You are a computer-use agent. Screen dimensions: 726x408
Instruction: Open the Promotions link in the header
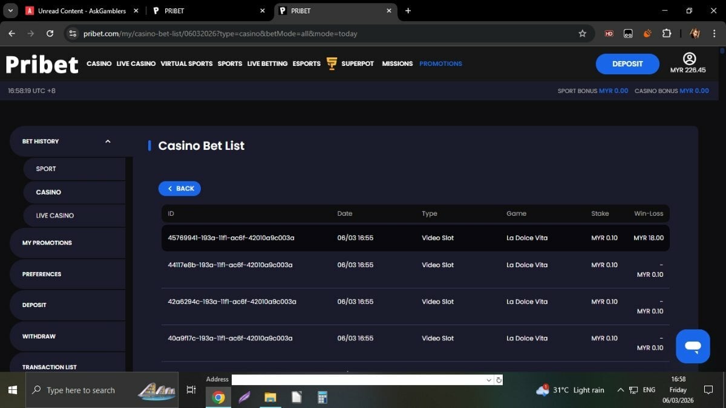tap(440, 63)
